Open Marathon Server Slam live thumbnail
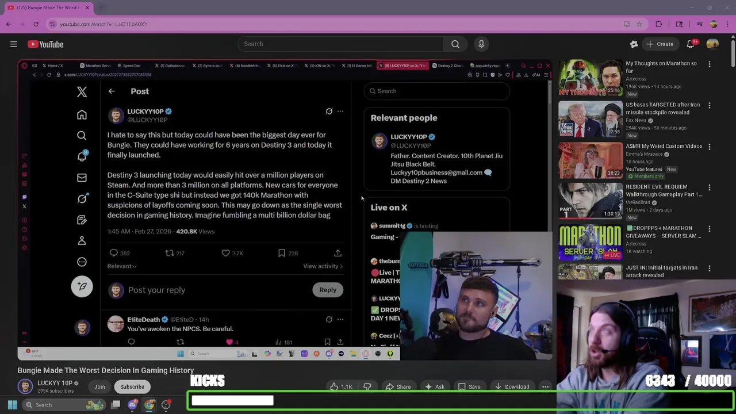The image size is (736, 414). point(591,243)
